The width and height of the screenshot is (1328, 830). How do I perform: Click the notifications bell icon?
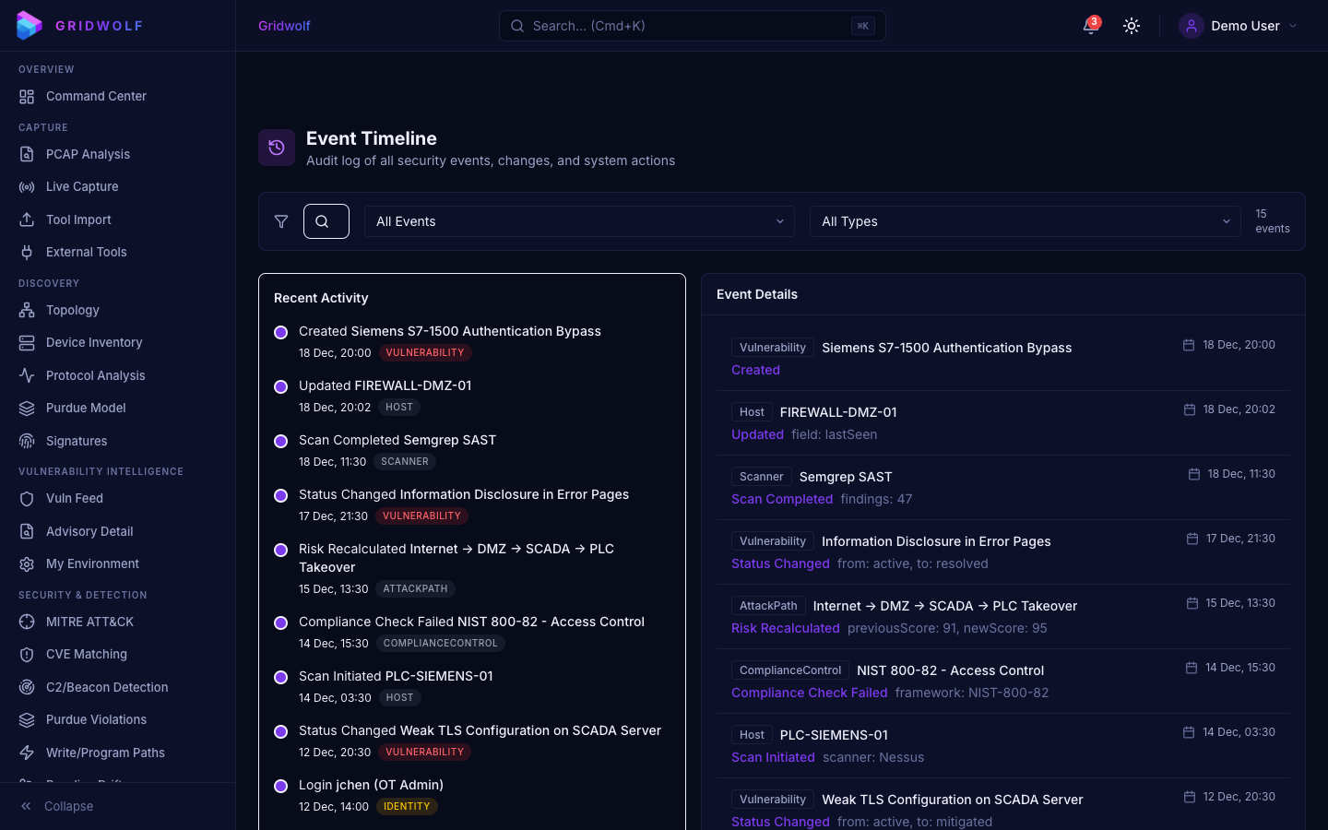pyautogui.click(x=1090, y=26)
